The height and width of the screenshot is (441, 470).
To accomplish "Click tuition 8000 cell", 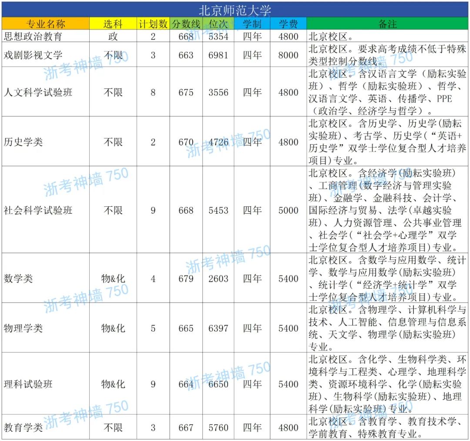I will tap(289, 55).
